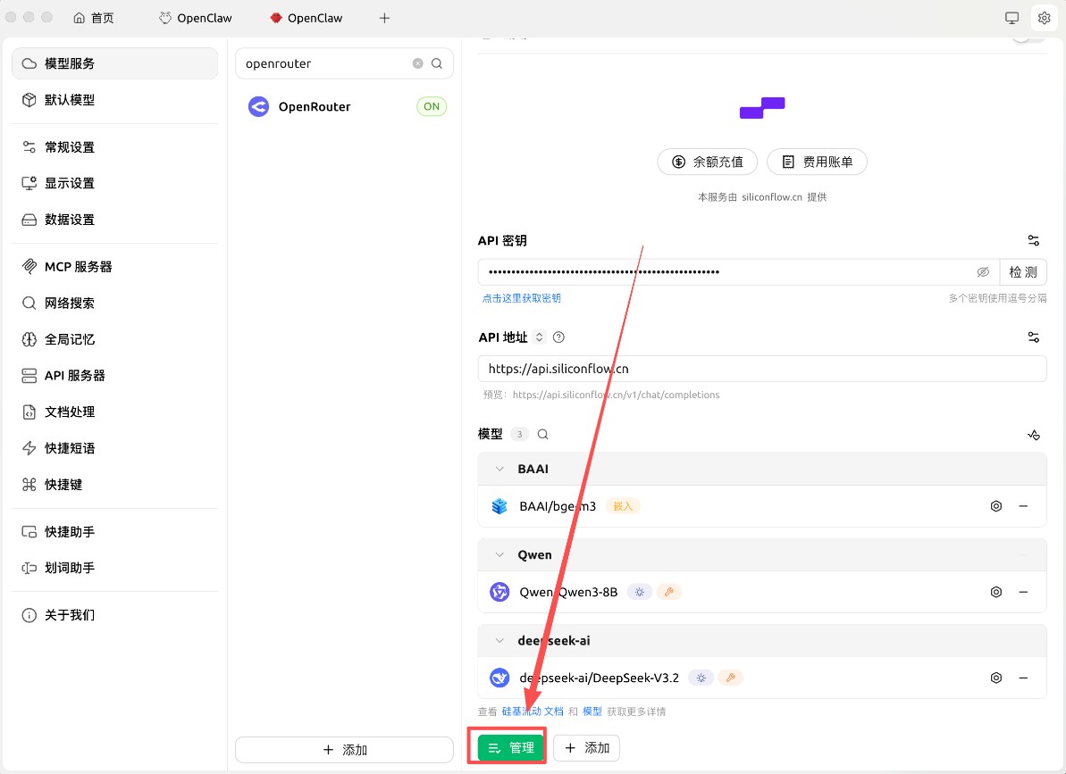
Task: Reveal API key with eye icon
Action: pyautogui.click(x=983, y=271)
